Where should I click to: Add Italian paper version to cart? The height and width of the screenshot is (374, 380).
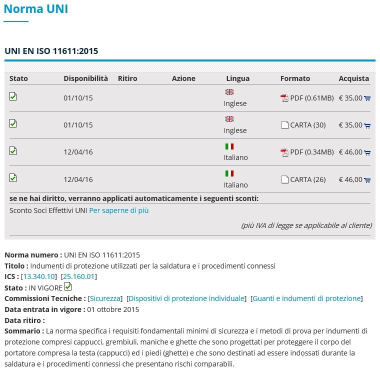[x=367, y=180]
